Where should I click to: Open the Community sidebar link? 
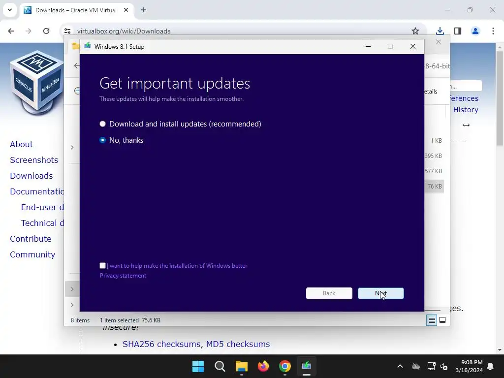point(32,254)
